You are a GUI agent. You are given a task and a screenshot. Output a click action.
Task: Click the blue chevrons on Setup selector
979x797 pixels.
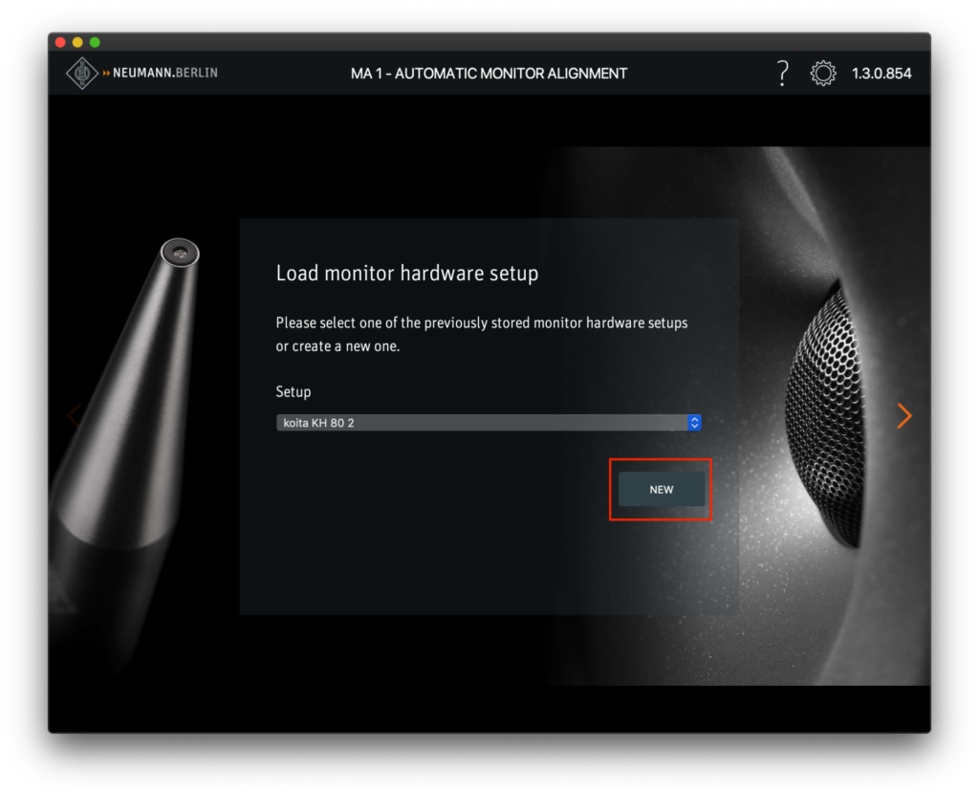coord(695,422)
